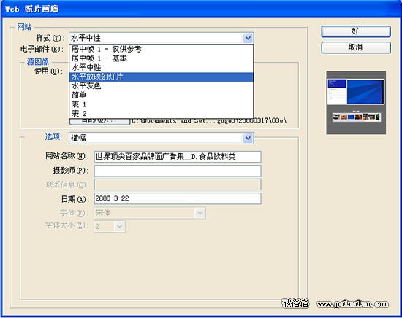This screenshot has width=402, height=318.
Task: Open the 选项 横幅 dropdown
Action: pyautogui.click(x=162, y=138)
